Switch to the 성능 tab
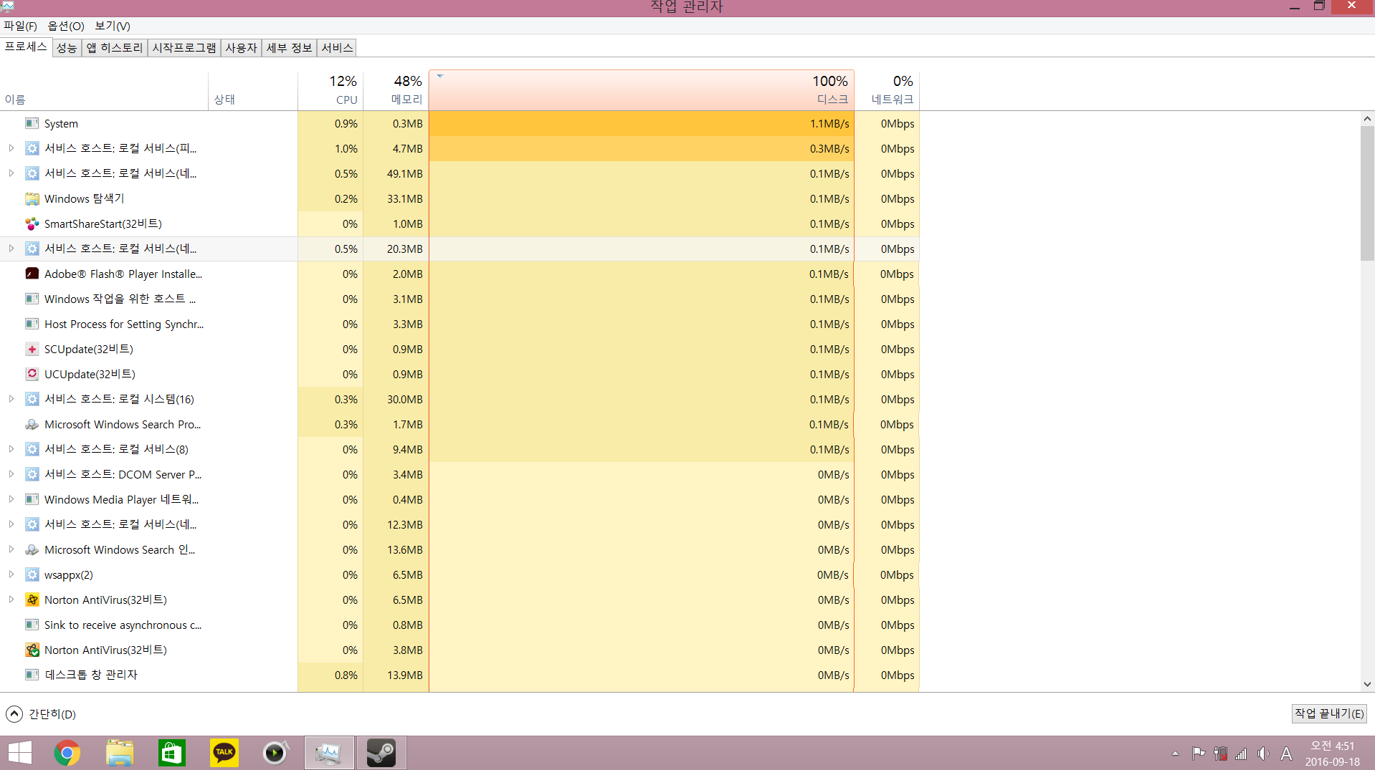The height and width of the screenshot is (770, 1375). [67, 48]
